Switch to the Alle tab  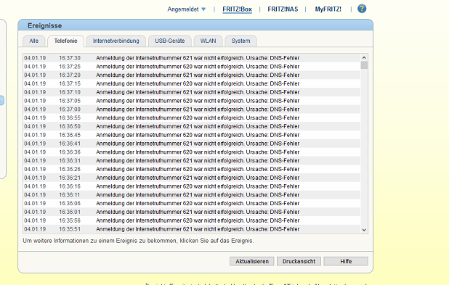click(34, 41)
